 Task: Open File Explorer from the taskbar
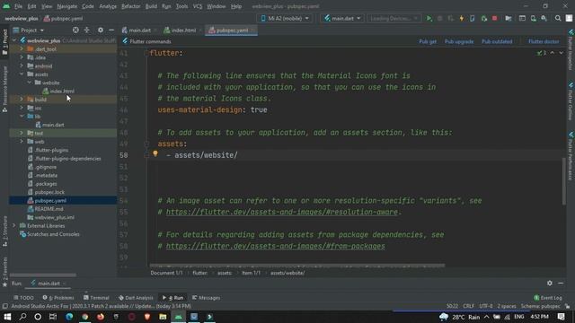[163, 317]
